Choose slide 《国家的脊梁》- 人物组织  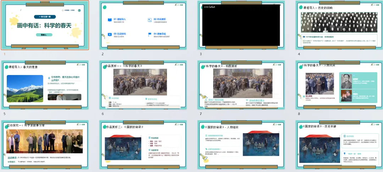point(242,145)
